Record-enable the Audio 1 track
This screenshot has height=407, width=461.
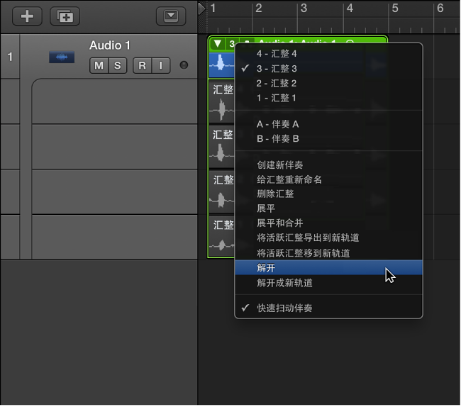[x=143, y=65]
